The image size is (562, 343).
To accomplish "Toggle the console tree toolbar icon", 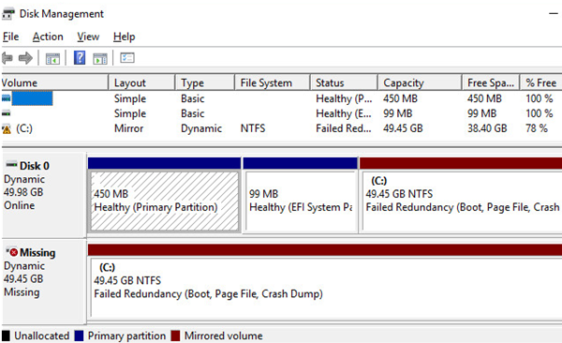I will point(52,58).
